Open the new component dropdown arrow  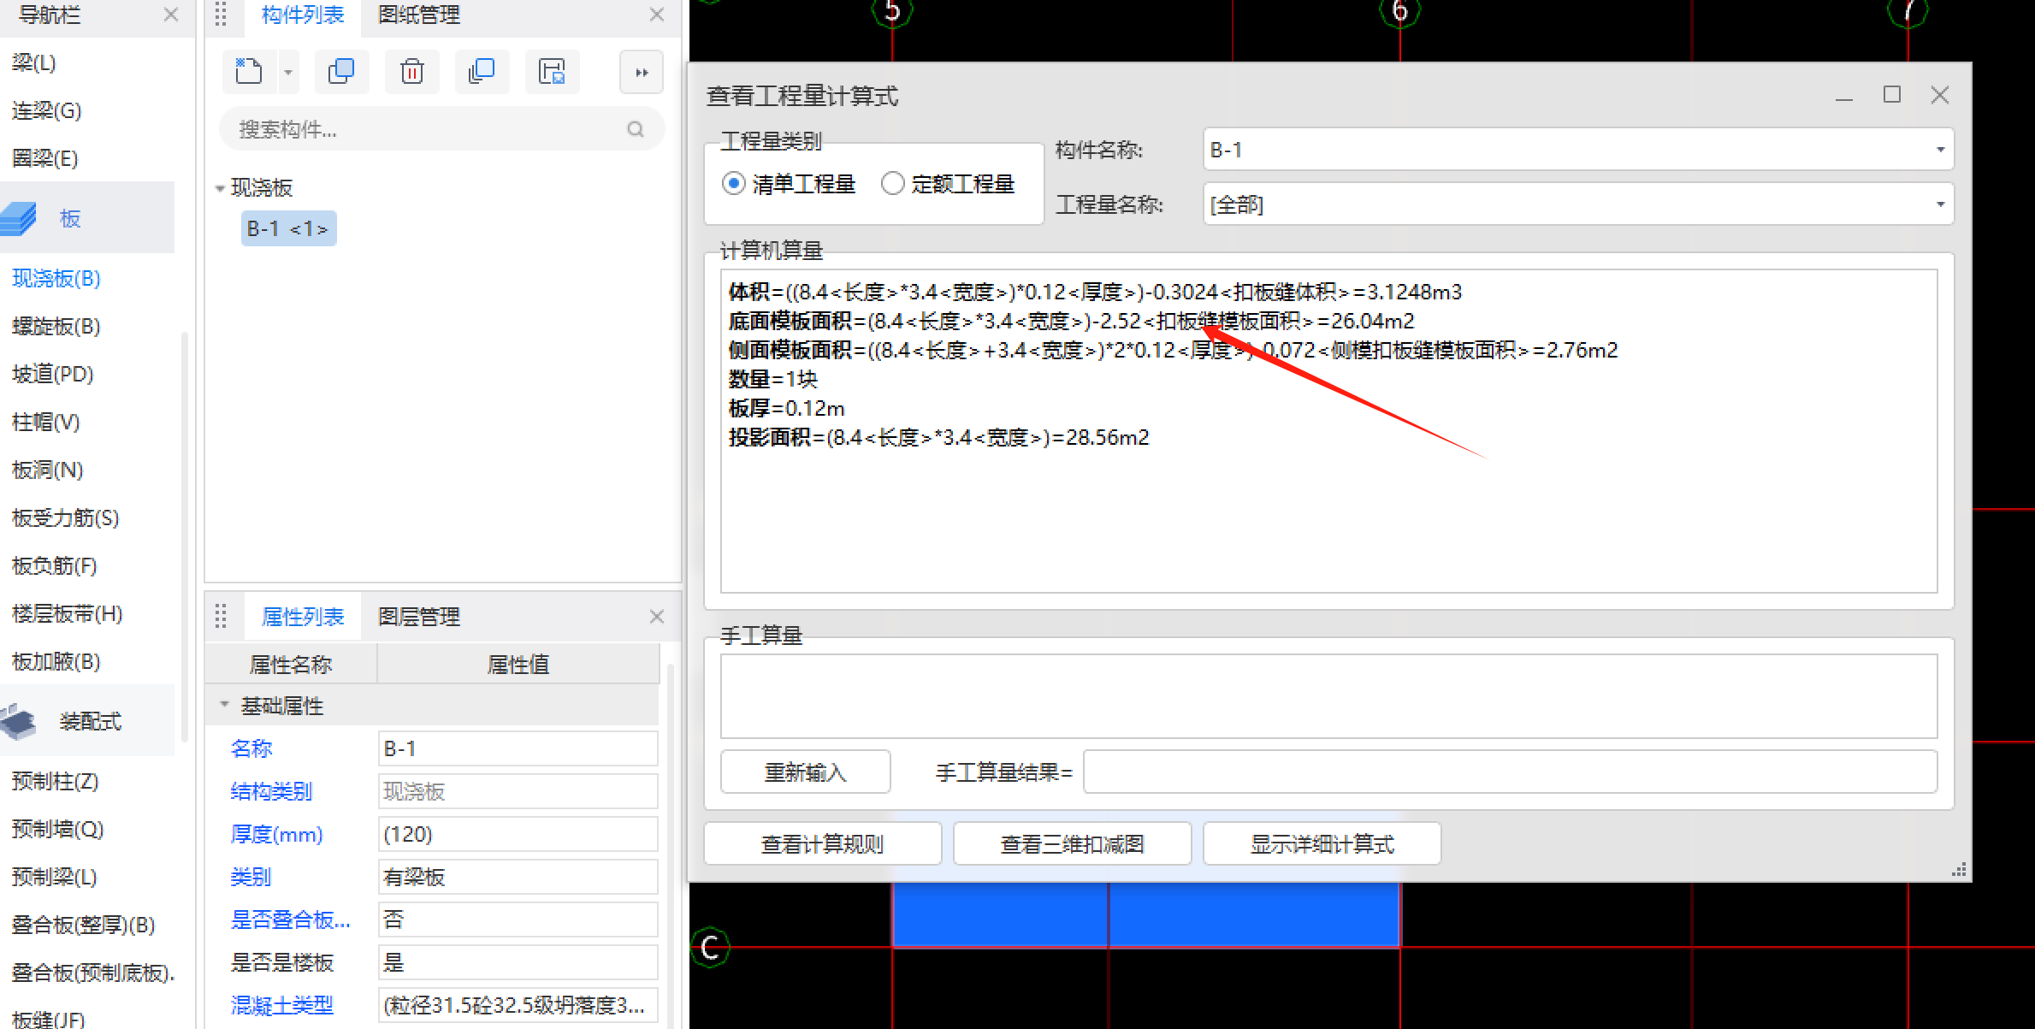pos(288,73)
